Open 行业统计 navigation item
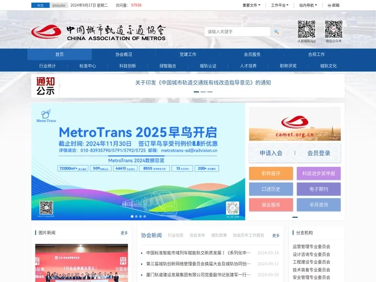This screenshot has width=376, height=282. pos(48,66)
